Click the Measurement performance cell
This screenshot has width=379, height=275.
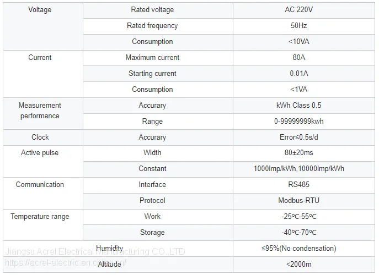click(x=43, y=113)
